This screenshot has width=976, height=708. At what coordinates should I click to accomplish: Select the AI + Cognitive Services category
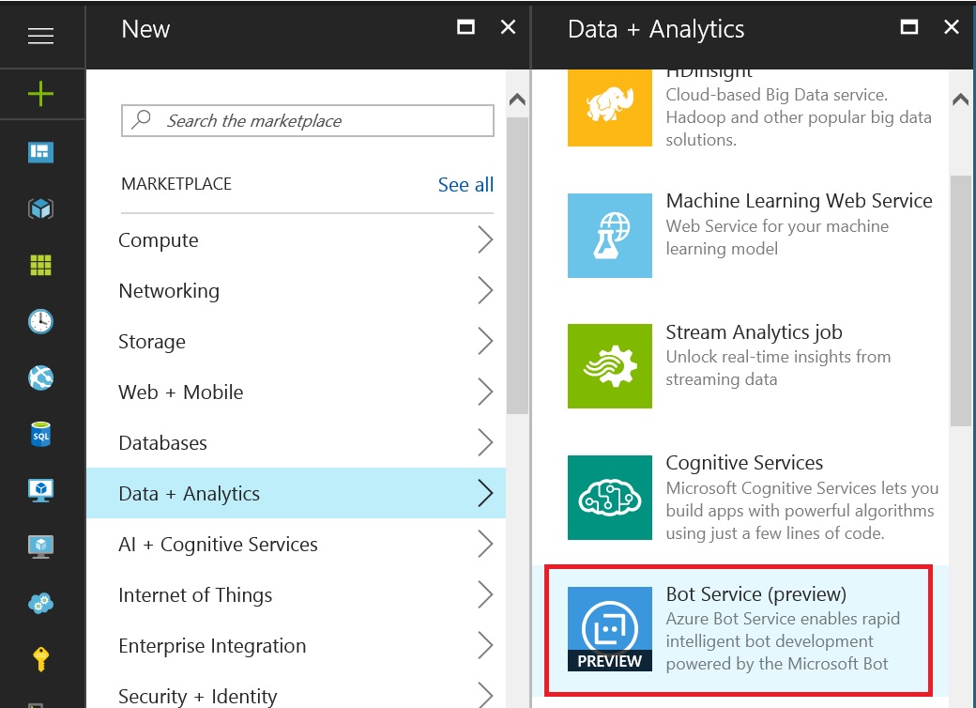point(297,544)
